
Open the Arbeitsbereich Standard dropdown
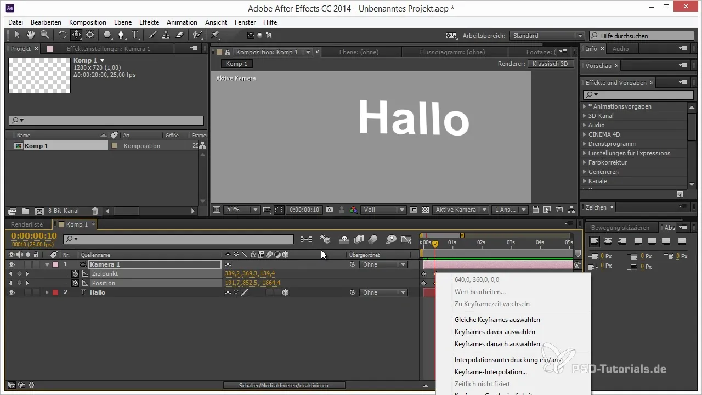pyautogui.click(x=547, y=36)
